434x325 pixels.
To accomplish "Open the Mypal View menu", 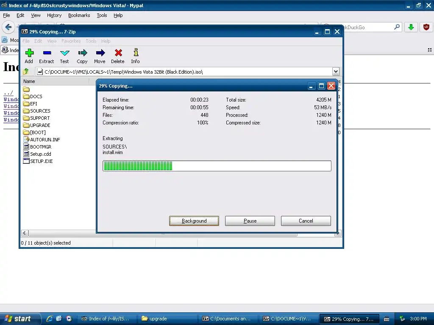I will pyautogui.click(x=36, y=15).
